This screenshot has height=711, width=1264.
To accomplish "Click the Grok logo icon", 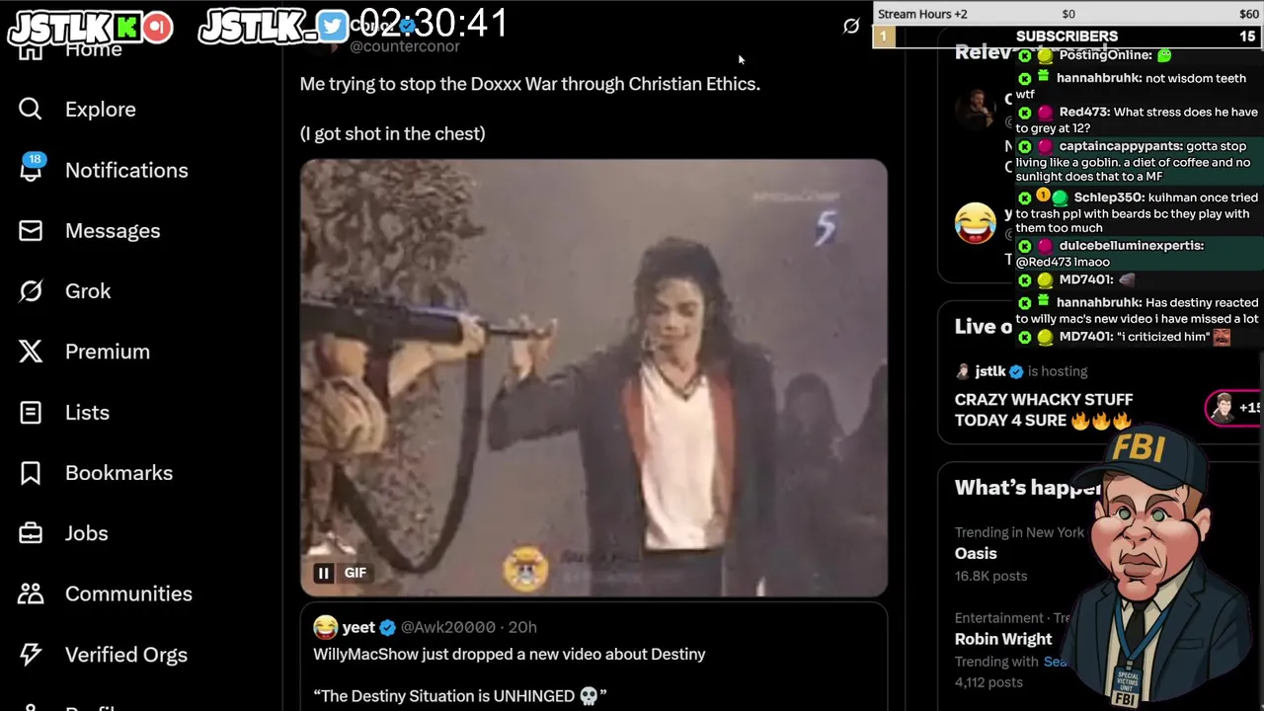I will pyautogui.click(x=31, y=290).
